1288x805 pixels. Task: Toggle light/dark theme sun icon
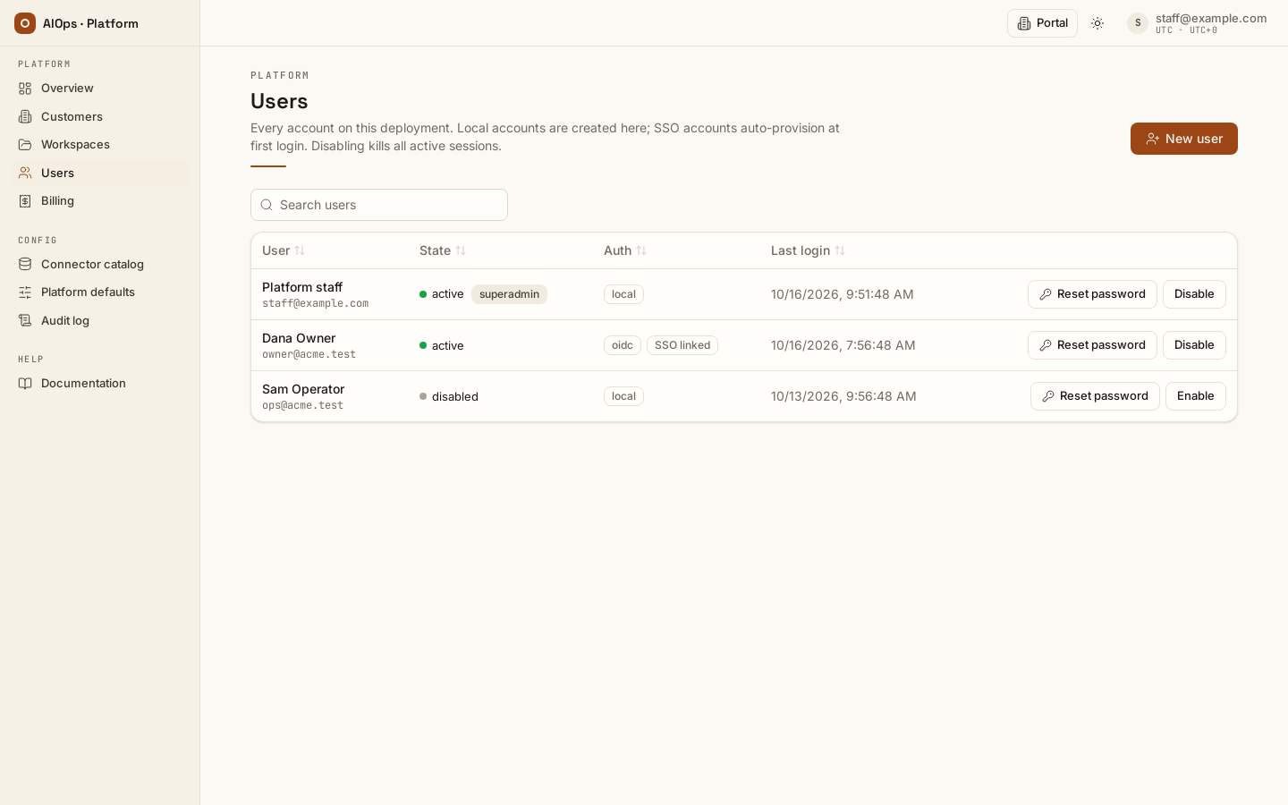[1097, 23]
